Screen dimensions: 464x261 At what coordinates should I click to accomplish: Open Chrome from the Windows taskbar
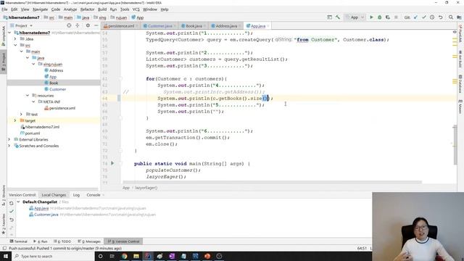click(x=124, y=256)
